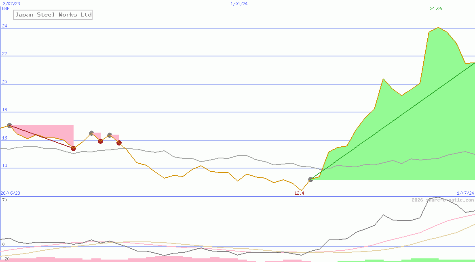Click the red 12.4 low value label
475x262 pixels.
[x=299, y=193]
